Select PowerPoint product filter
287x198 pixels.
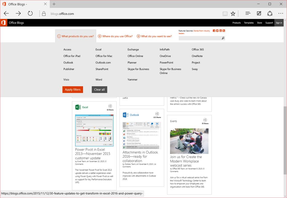pos(166,63)
